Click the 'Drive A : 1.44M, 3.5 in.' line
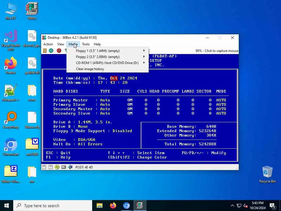This screenshot has height=211, width=281. 83,122
